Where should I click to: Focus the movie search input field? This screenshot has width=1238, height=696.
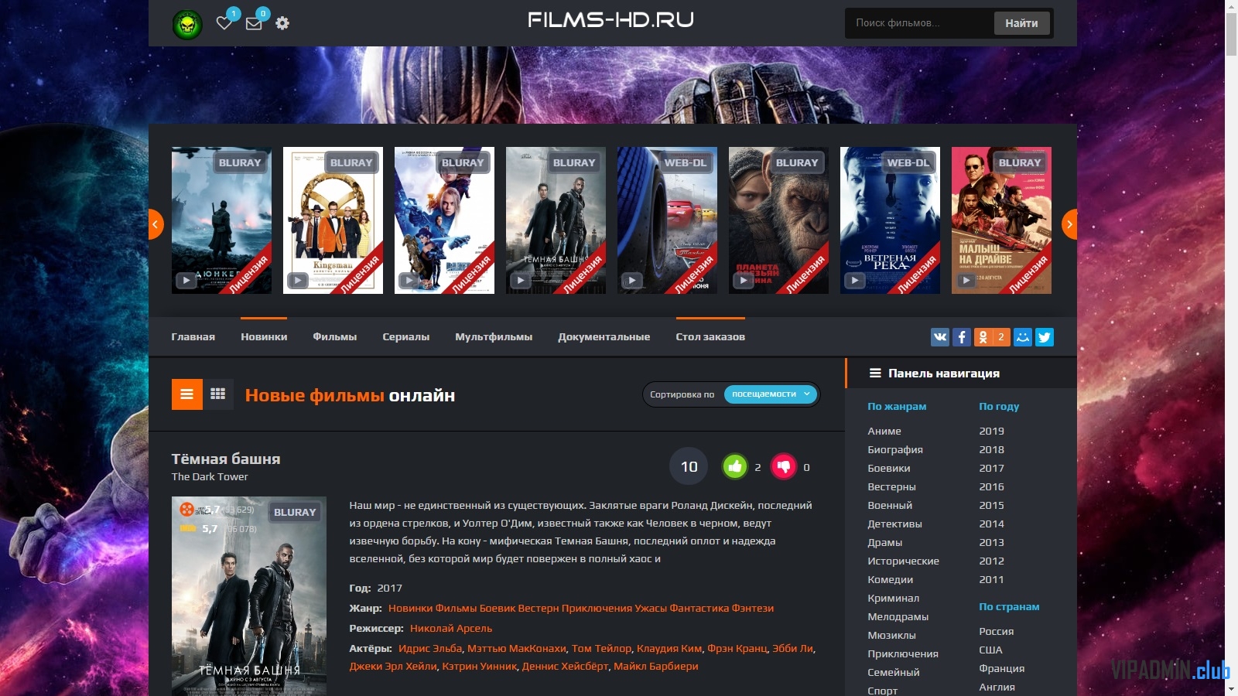pyautogui.click(x=921, y=23)
